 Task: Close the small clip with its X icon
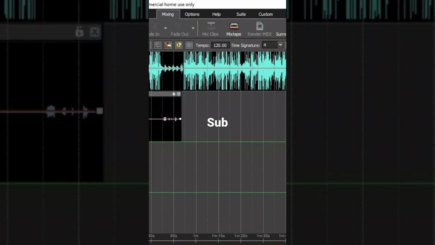click(x=179, y=94)
